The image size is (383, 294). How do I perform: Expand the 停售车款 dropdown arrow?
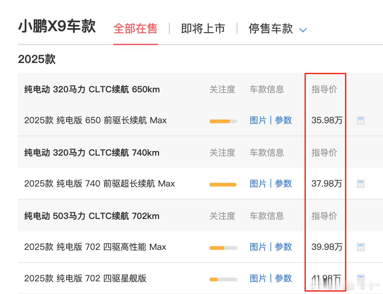tap(303, 30)
